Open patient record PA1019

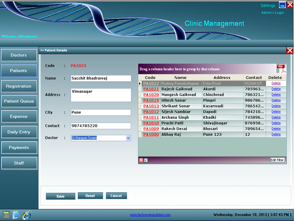[151, 100]
